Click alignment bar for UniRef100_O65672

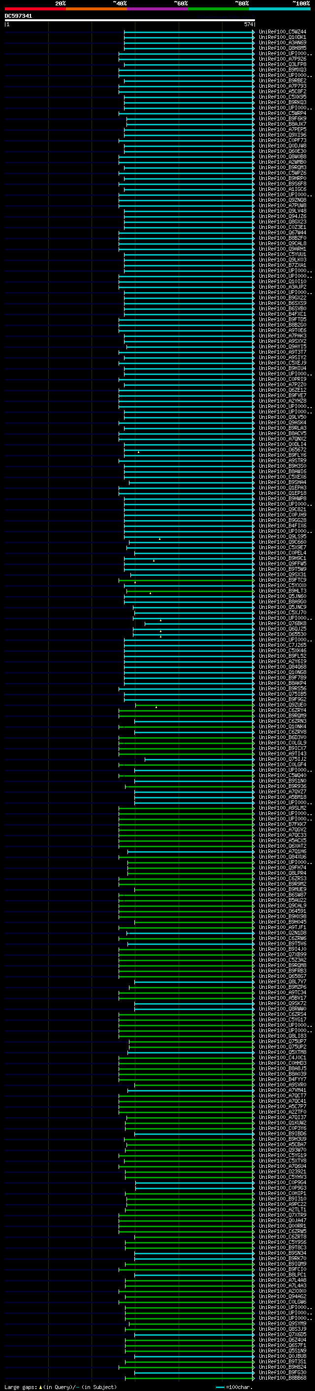(189, 450)
